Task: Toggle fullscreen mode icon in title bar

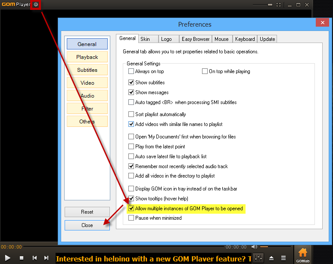Action: (278, 5)
